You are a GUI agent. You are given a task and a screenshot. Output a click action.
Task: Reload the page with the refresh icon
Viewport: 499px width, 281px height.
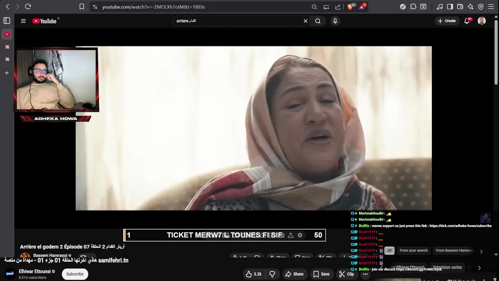[28, 7]
